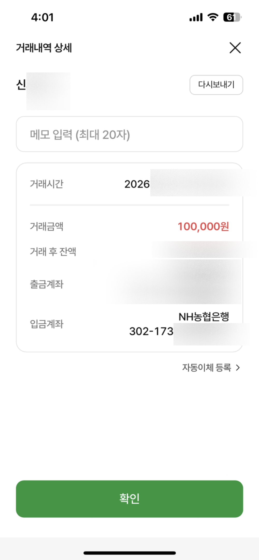Open the 자동이체 등록 link
The height and width of the screenshot is (560, 259).
(206, 367)
